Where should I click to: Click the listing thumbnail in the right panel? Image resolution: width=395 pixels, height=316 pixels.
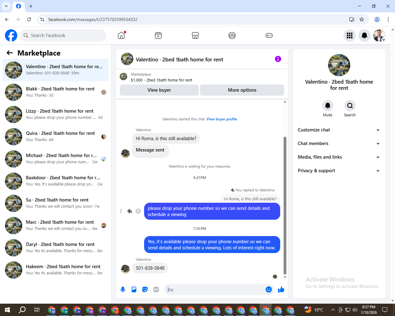[339, 65]
